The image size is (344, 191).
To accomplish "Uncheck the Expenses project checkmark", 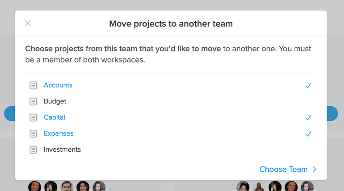I will 308,133.
